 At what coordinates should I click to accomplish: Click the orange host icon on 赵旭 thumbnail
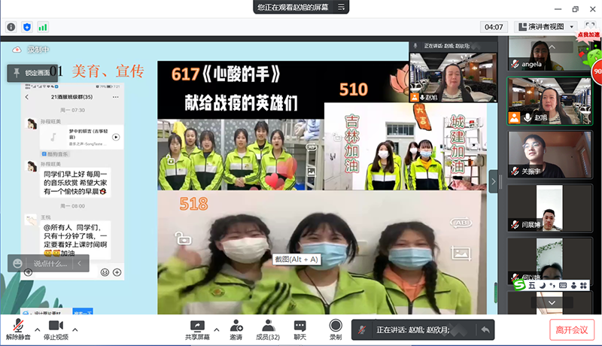click(515, 118)
